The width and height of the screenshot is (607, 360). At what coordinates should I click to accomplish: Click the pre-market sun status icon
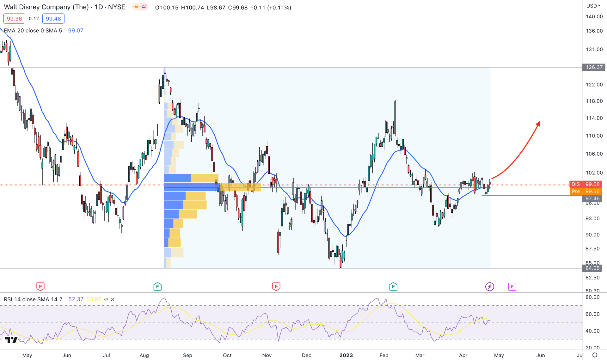tap(136, 7)
